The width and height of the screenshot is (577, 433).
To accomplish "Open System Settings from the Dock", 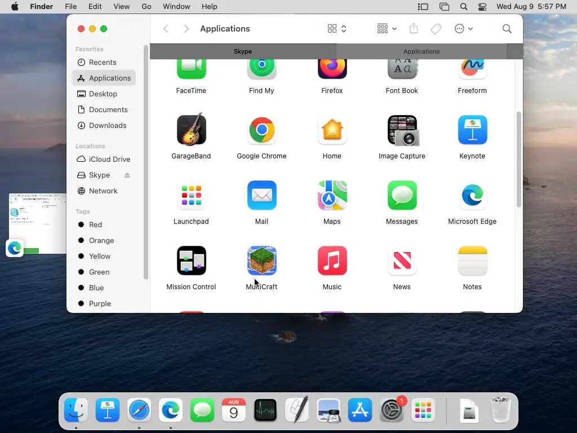I will (392, 410).
